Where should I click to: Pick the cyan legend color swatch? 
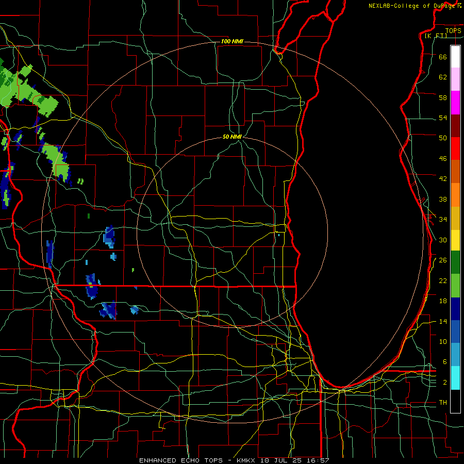pos(455,378)
